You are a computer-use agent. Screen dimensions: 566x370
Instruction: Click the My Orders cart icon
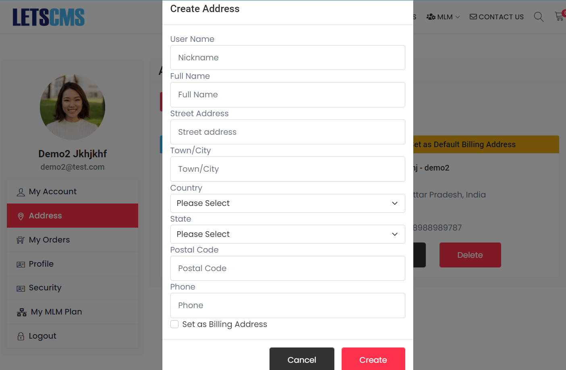click(21, 240)
